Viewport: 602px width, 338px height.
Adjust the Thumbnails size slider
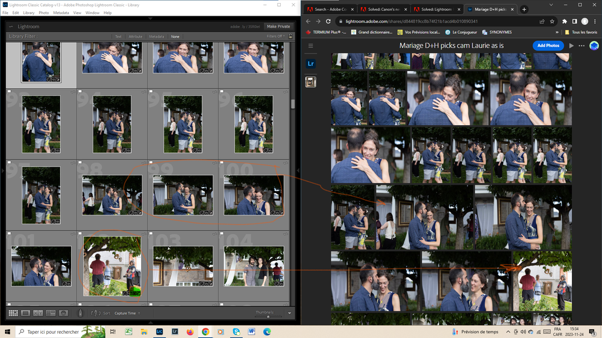[268, 316]
